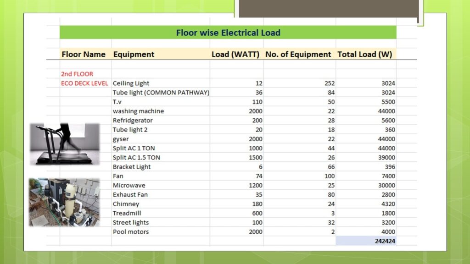Select the 'ECO DECK LEVEL' cell

[x=84, y=83]
